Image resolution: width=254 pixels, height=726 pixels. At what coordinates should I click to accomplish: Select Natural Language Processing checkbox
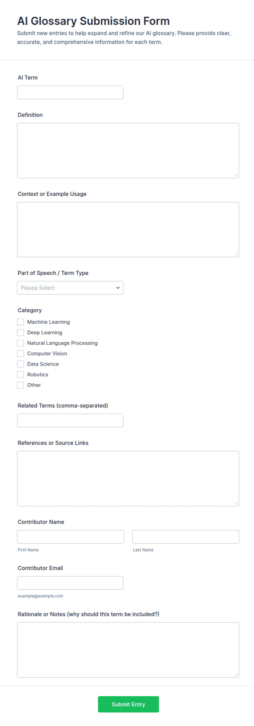click(x=20, y=343)
